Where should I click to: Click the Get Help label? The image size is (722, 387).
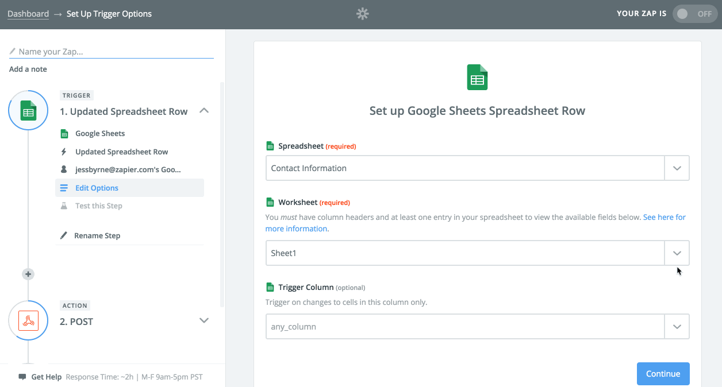pyautogui.click(x=47, y=377)
